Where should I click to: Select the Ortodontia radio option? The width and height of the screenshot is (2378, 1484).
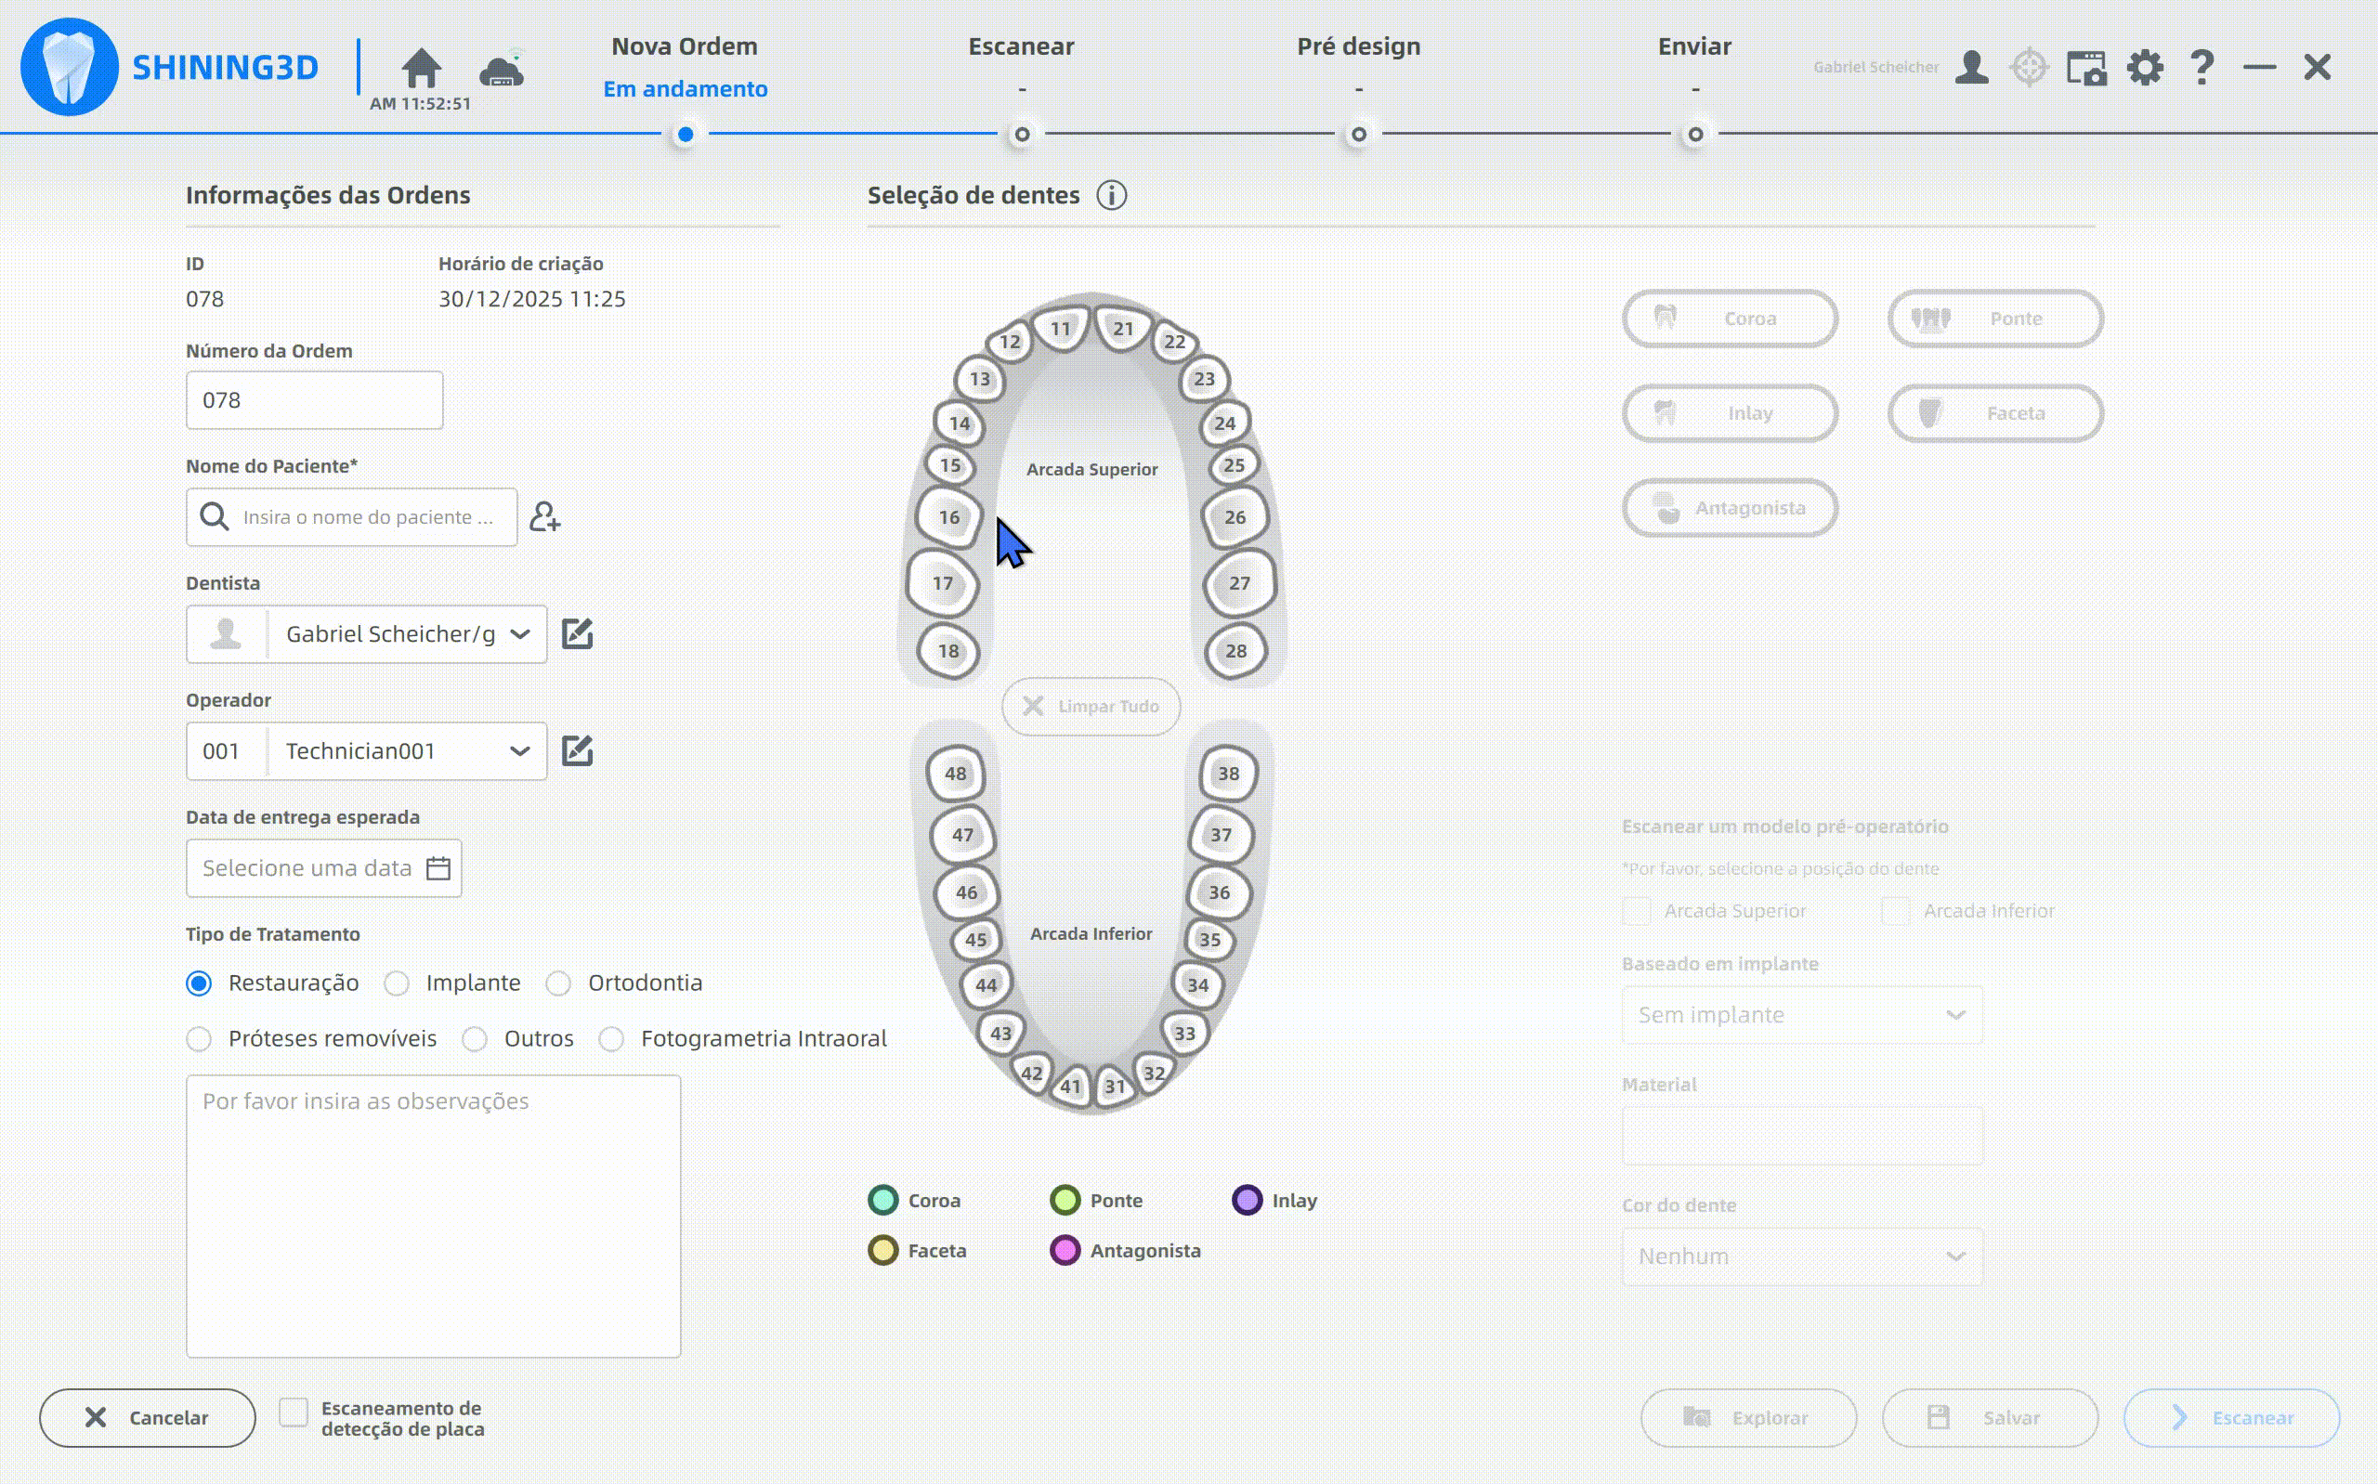[x=558, y=983]
